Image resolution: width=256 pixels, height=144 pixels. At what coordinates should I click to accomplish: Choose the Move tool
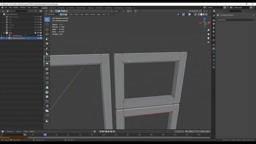pos(47,30)
